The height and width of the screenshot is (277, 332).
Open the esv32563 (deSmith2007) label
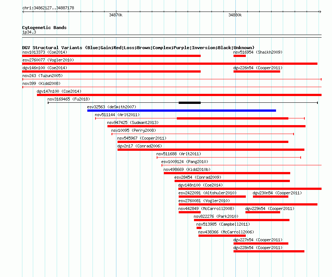pyautogui.click(x=112, y=107)
